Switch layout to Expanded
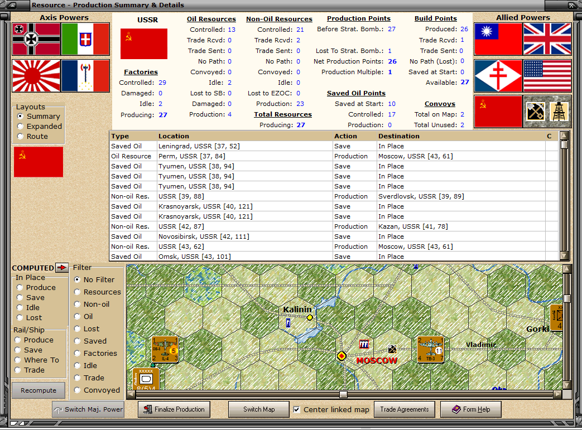The height and width of the screenshot is (430, 582). pos(21,127)
